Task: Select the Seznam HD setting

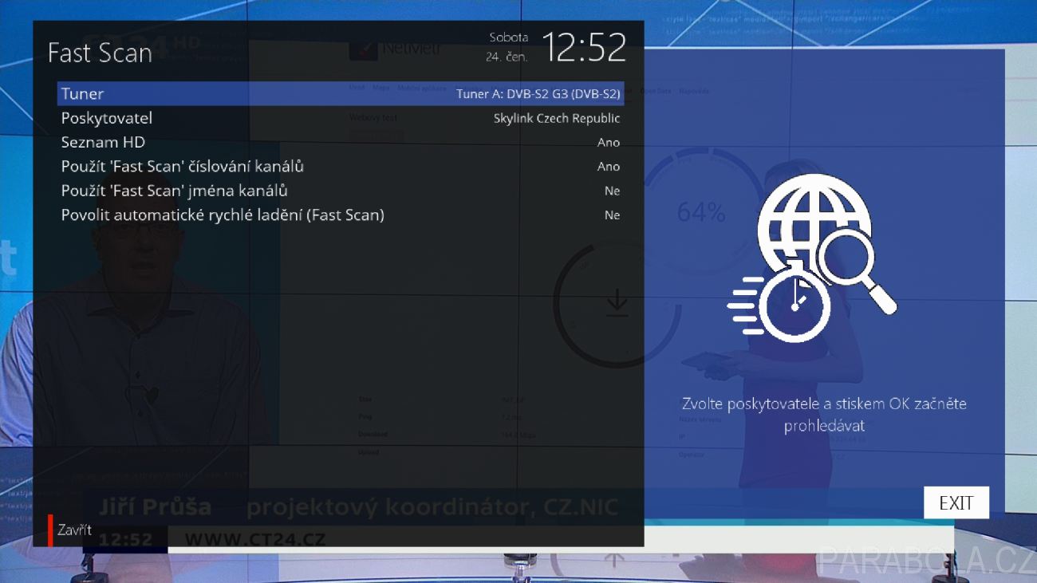Action: (x=341, y=142)
